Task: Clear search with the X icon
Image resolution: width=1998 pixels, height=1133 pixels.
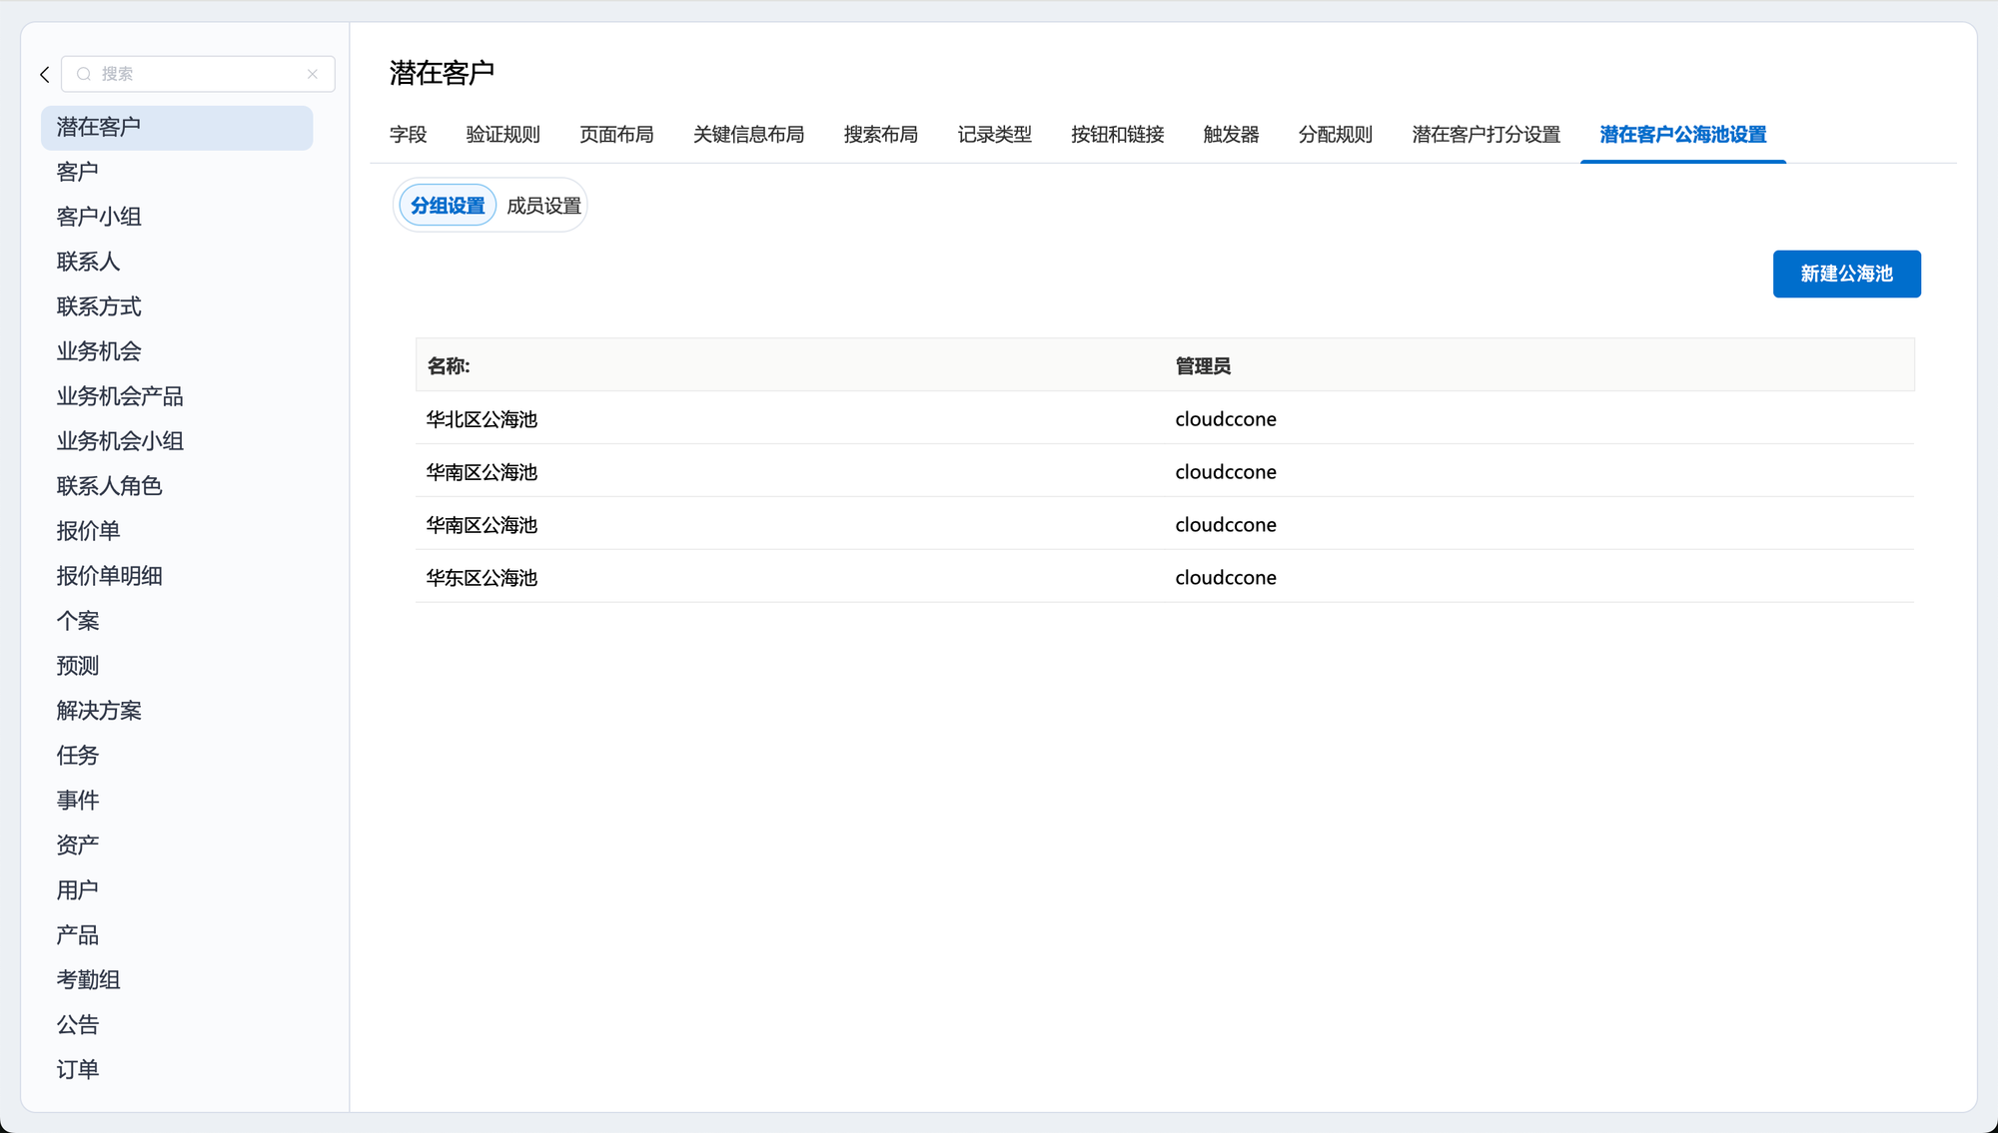Action: pyautogui.click(x=313, y=75)
